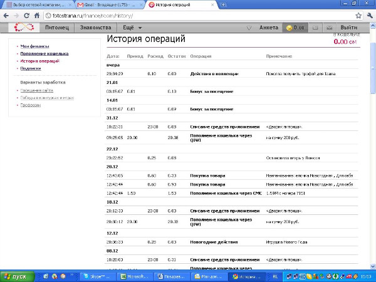Click the Fotostrana logo icon
This screenshot has height=282, width=376.
(x=23, y=28)
